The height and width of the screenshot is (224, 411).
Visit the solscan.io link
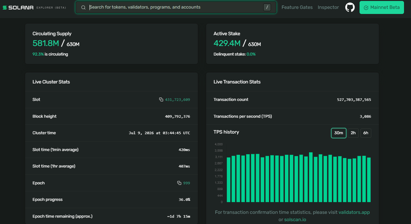(295, 220)
